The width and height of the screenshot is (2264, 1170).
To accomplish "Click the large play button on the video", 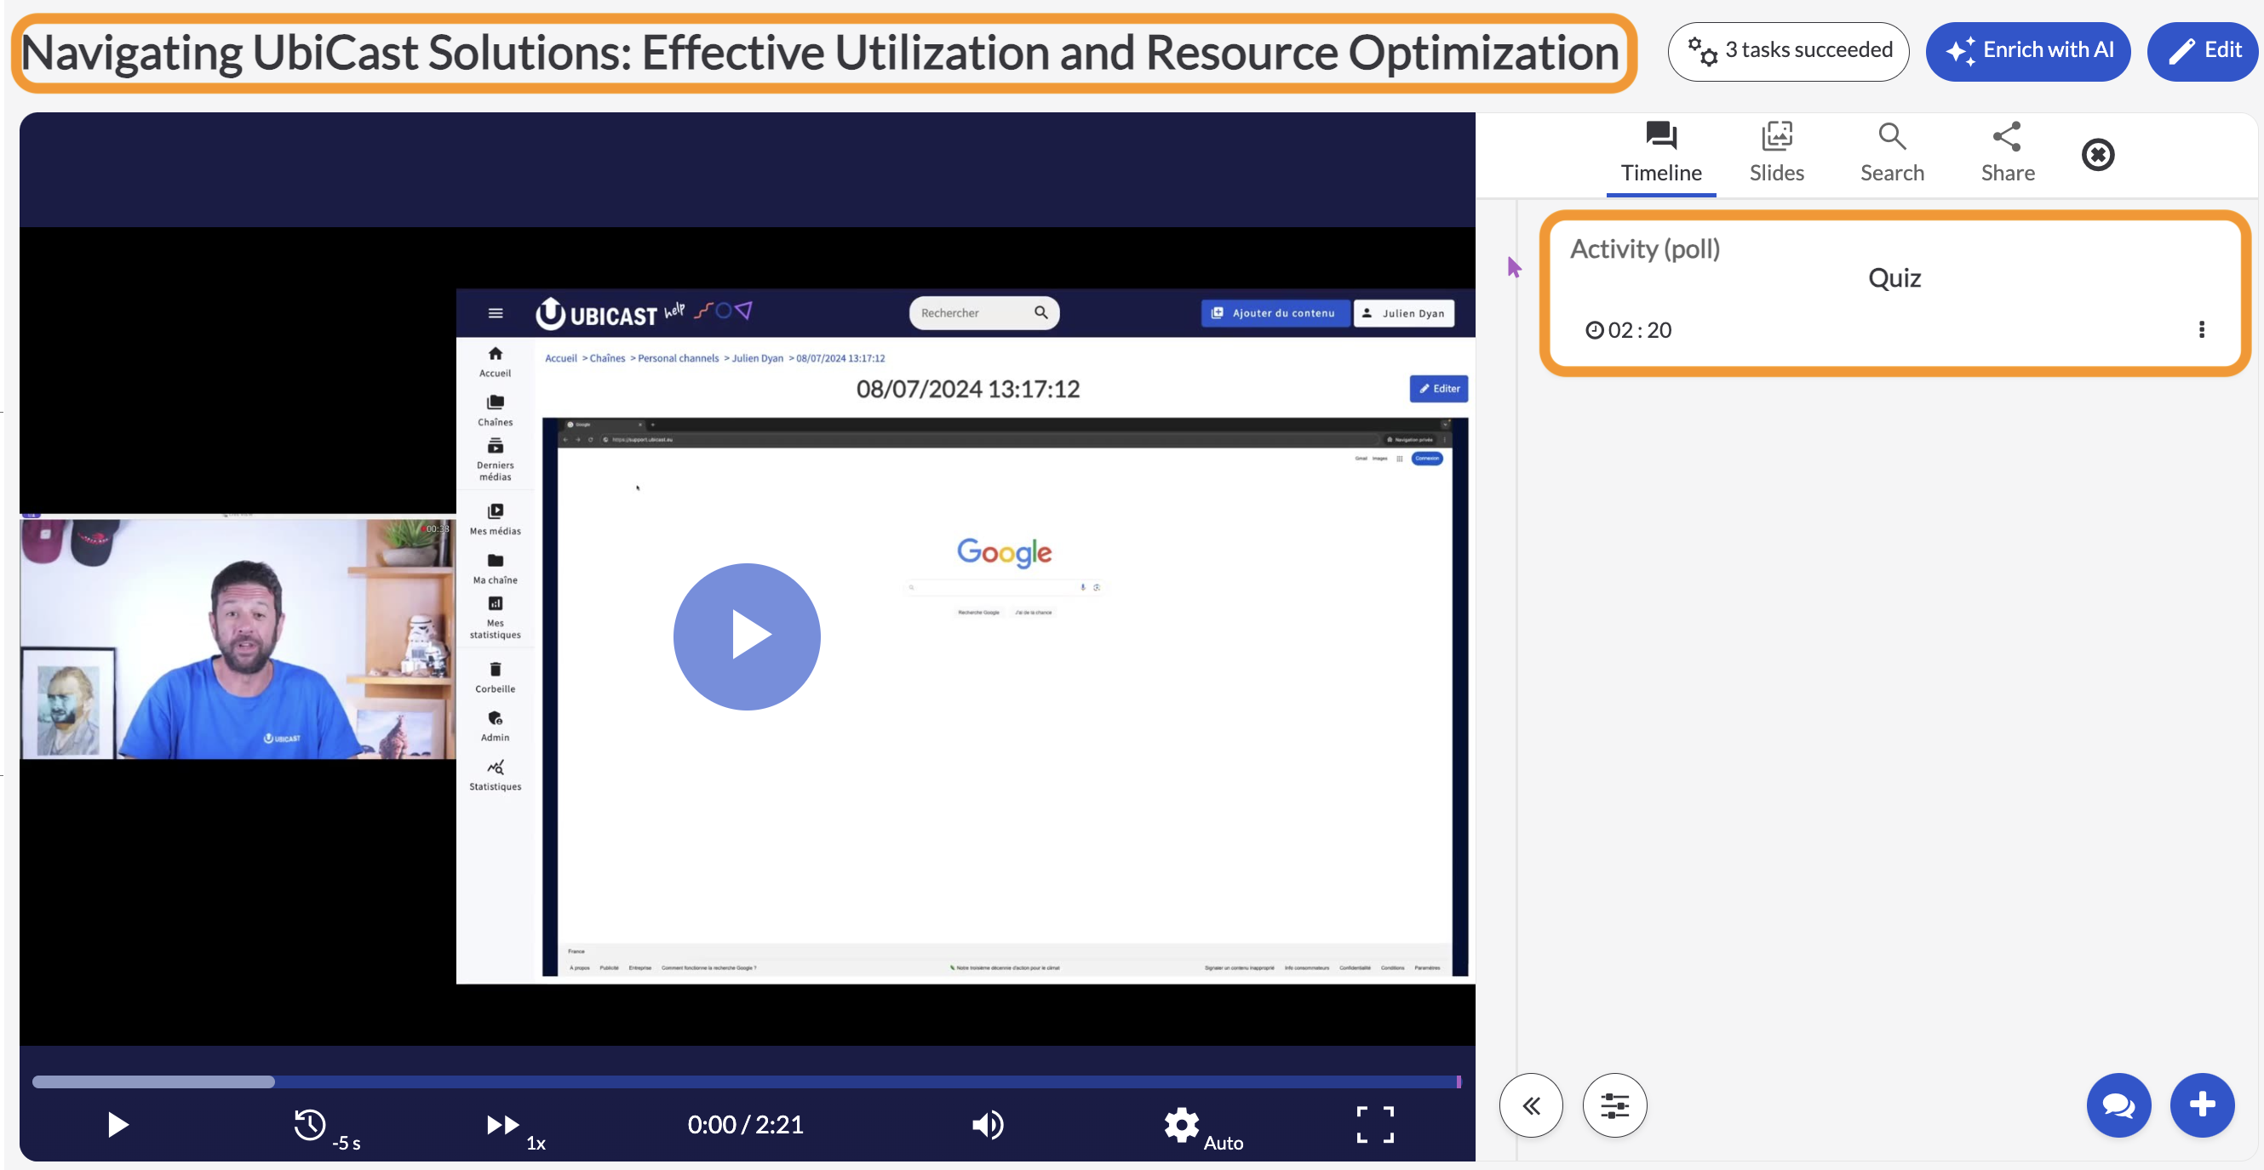I will [x=747, y=636].
